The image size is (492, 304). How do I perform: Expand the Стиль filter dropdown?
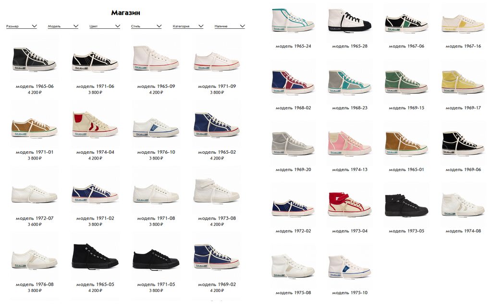click(146, 26)
